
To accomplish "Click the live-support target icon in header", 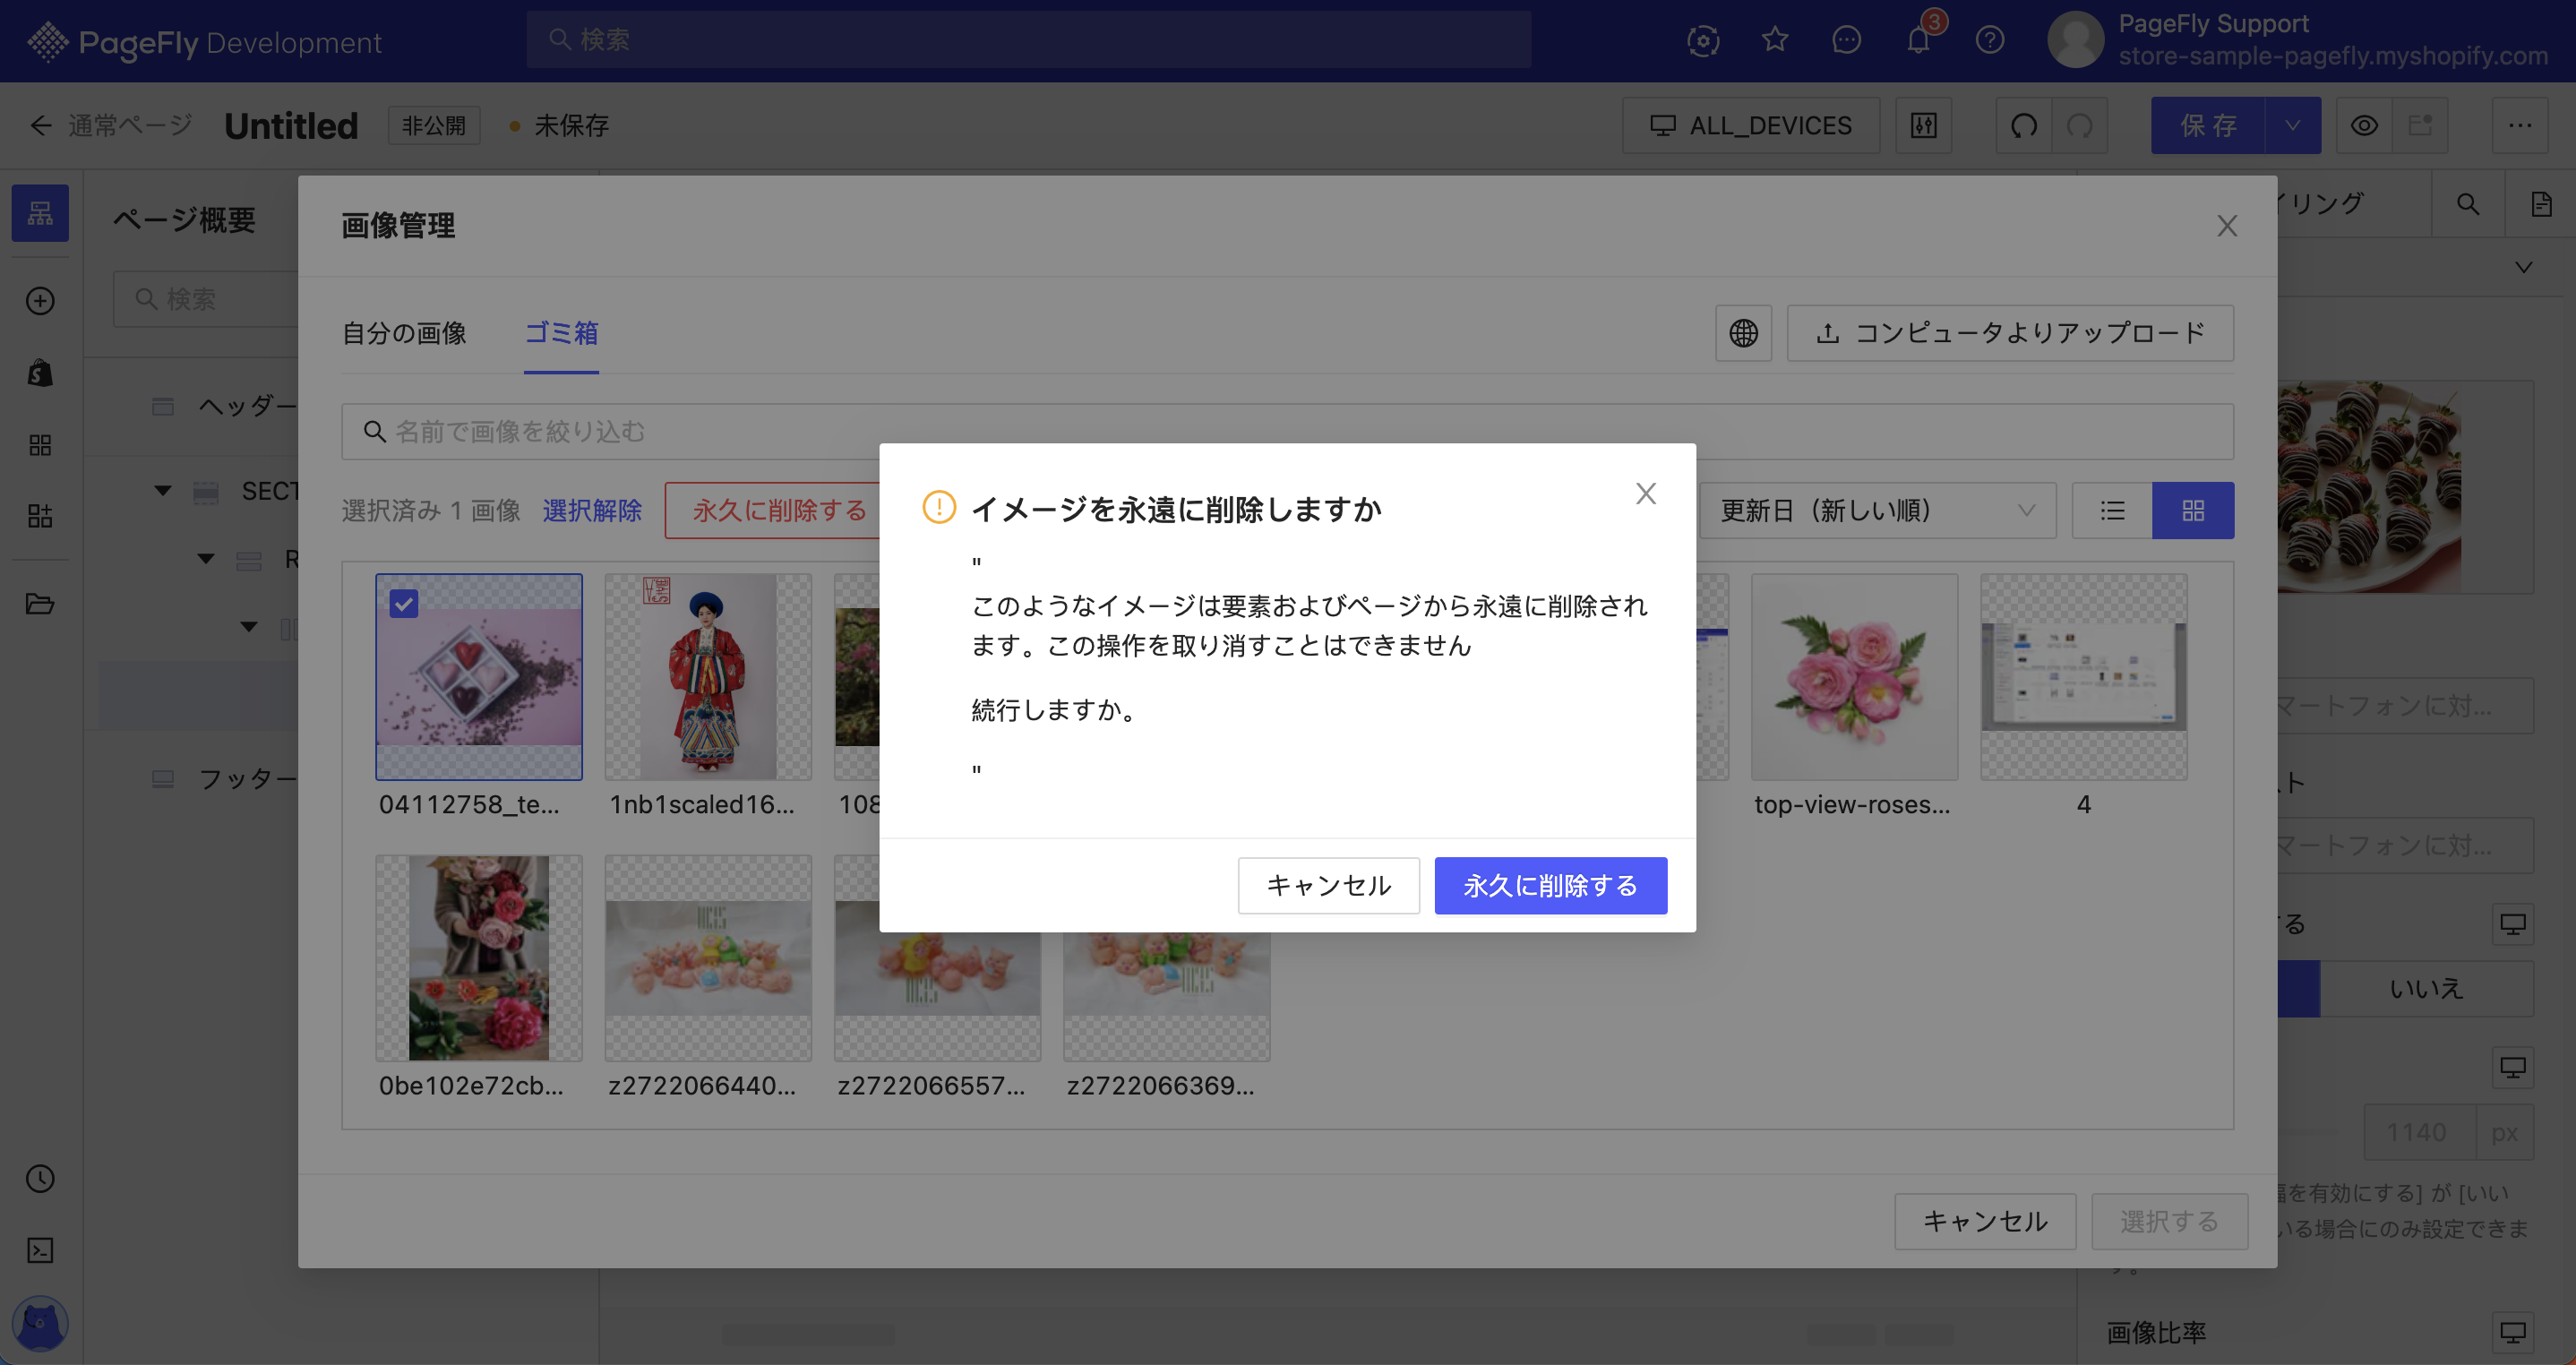I will (1703, 40).
